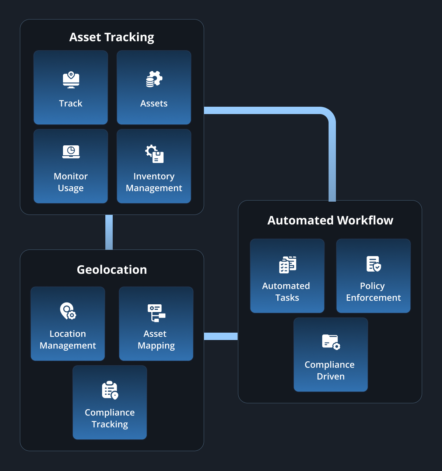Click the Location Management pin-gear icon

(68, 311)
